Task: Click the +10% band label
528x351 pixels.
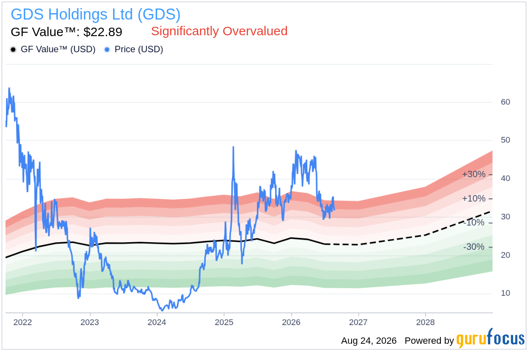Action: [x=474, y=198]
